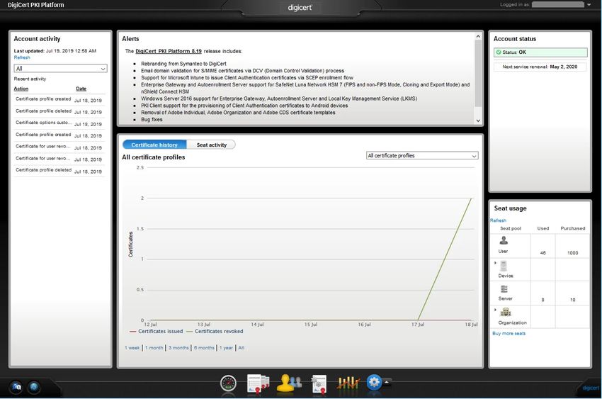Click the 'DigiCert PKI Platform' title at top left
The height and width of the screenshot is (399, 602).
[35, 5]
